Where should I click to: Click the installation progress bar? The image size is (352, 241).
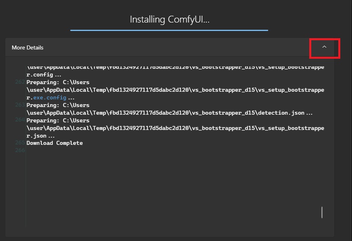tap(169, 29)
